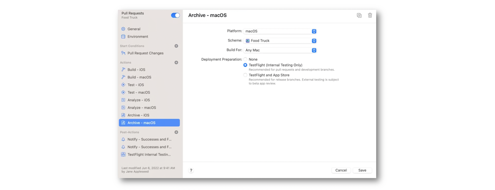Click the Archive - iOS icon

click(123, 115)
